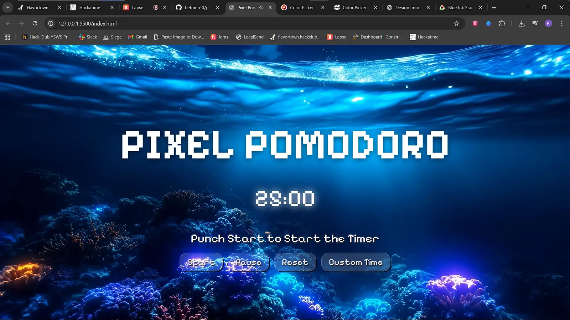Open the media controls toolbar icon
This screenshot has height=320, width=570.
click(535, 23)
